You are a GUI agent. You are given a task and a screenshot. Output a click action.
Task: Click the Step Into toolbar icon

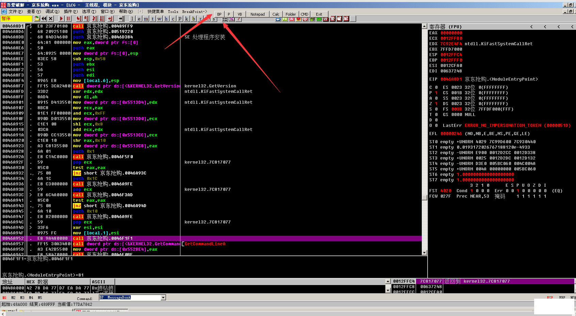tap(79, 19)
